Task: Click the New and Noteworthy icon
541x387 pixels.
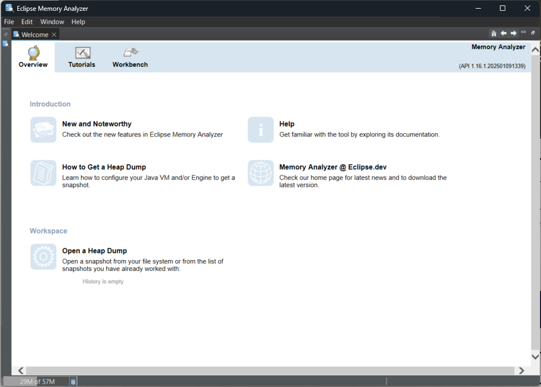Action: 43,130
